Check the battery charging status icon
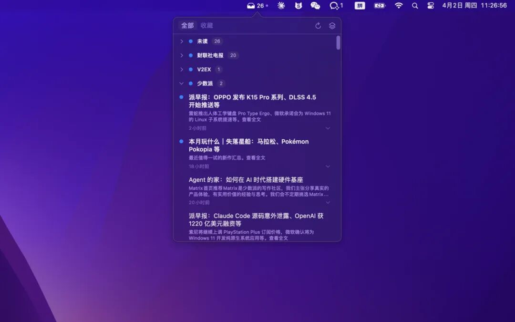Viewport: 515px width, 322px height. (x=380, y=6)
